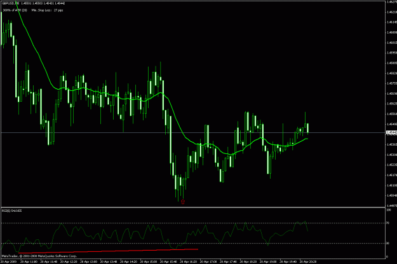397x264 pixels.
Task: Select the red up-arrow marker under the lowest candle
Action: pos(183,202)
